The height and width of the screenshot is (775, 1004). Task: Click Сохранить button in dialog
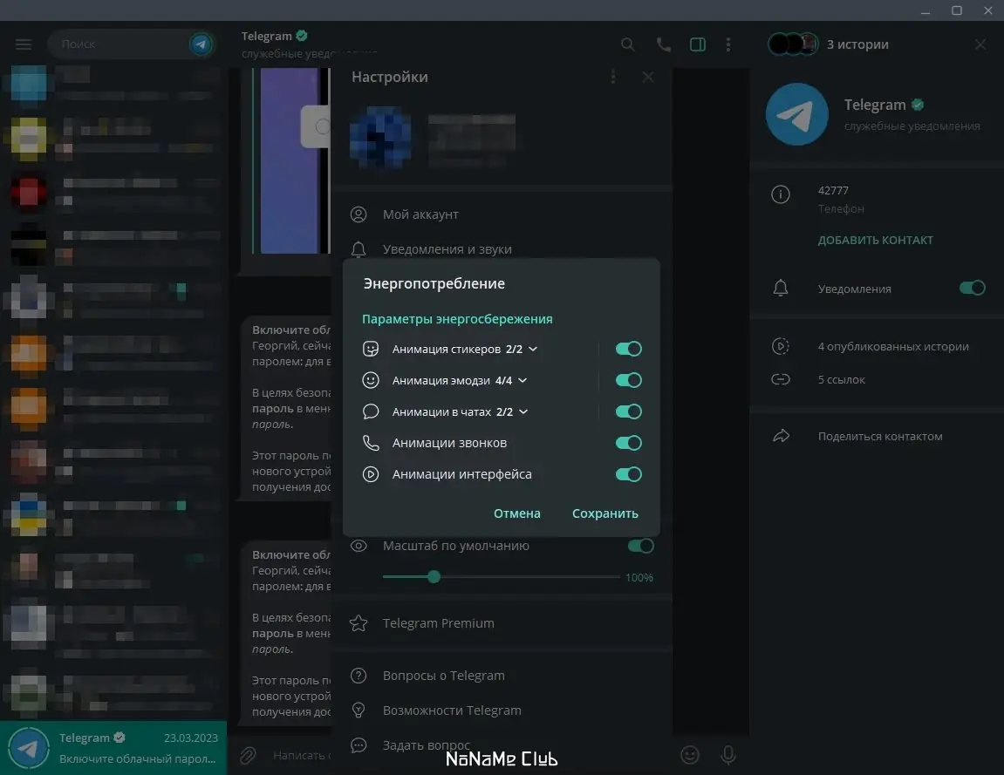[605, 513]
